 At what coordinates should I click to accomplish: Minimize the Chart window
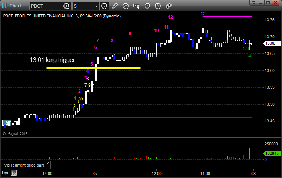(x=261, y=3)
